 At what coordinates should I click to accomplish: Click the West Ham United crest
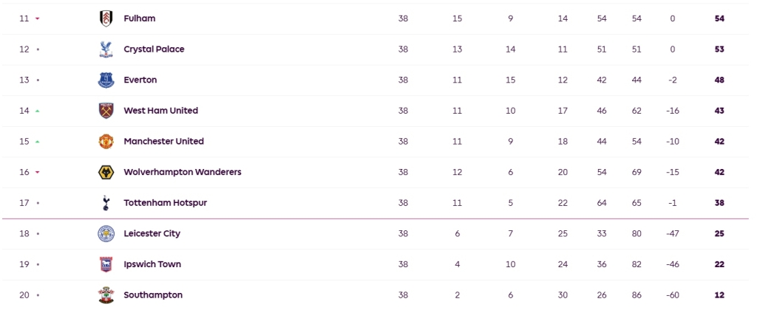point(106,111)
